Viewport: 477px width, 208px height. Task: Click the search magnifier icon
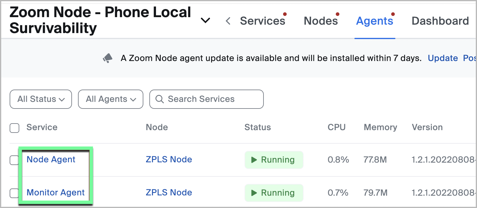[x=159, y=99]
